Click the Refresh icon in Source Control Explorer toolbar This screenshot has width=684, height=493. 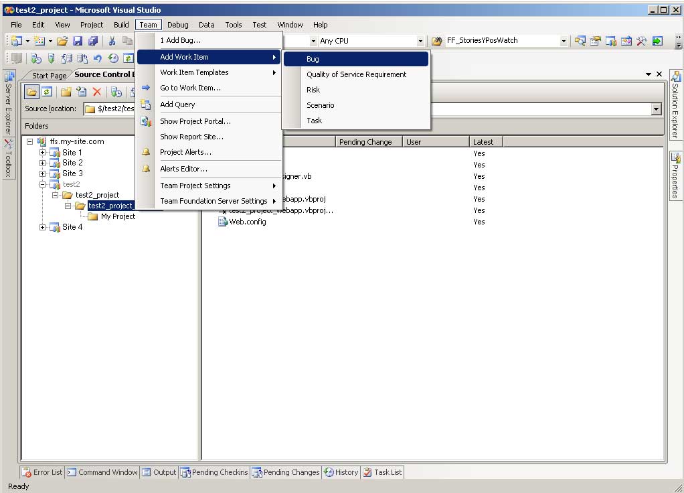pyautogui.click(x=47, y=92)
